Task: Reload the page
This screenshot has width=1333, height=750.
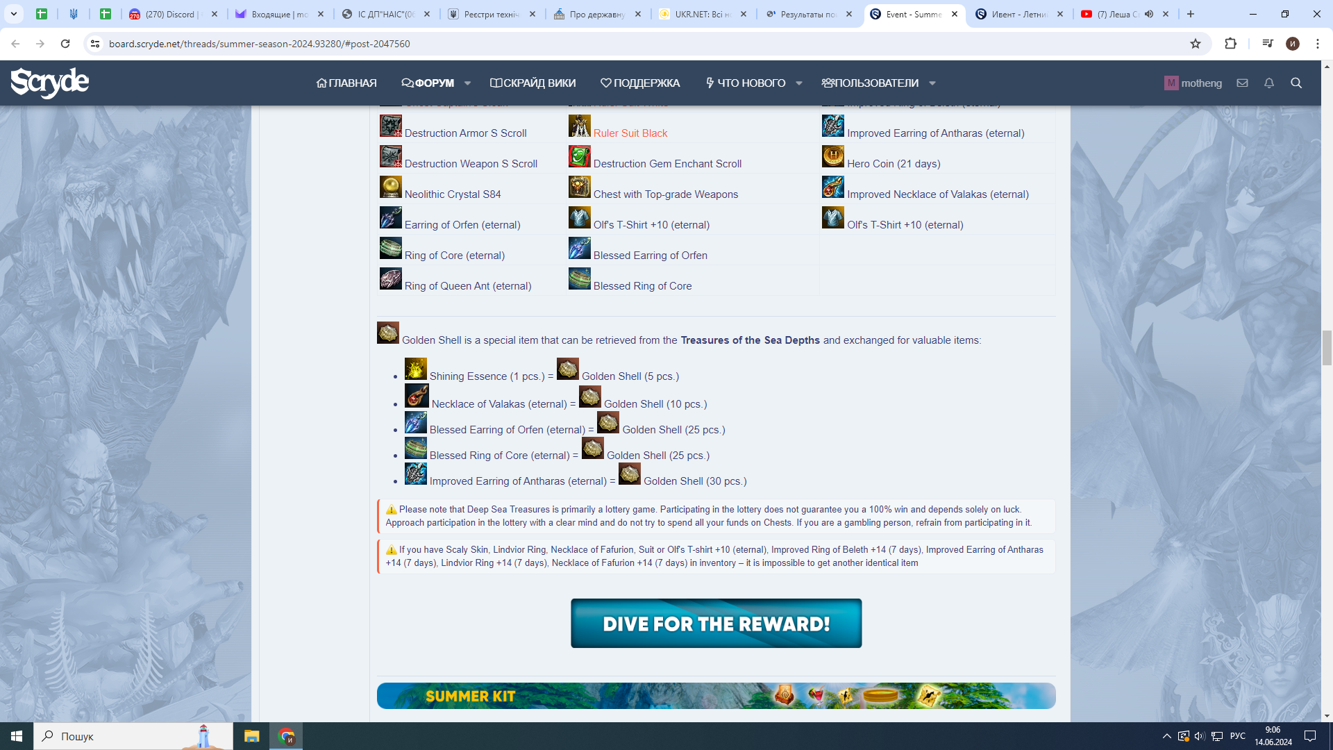Action: click(x=65, y=44)
